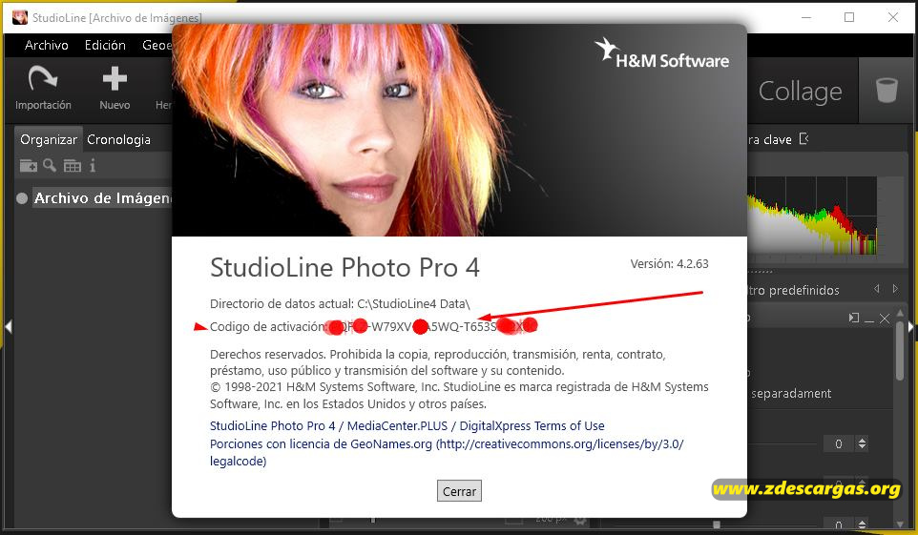Click the upper stepper arrows beside value 0
The height and width of the screenshot is (535, 918).
coord(862,443)
